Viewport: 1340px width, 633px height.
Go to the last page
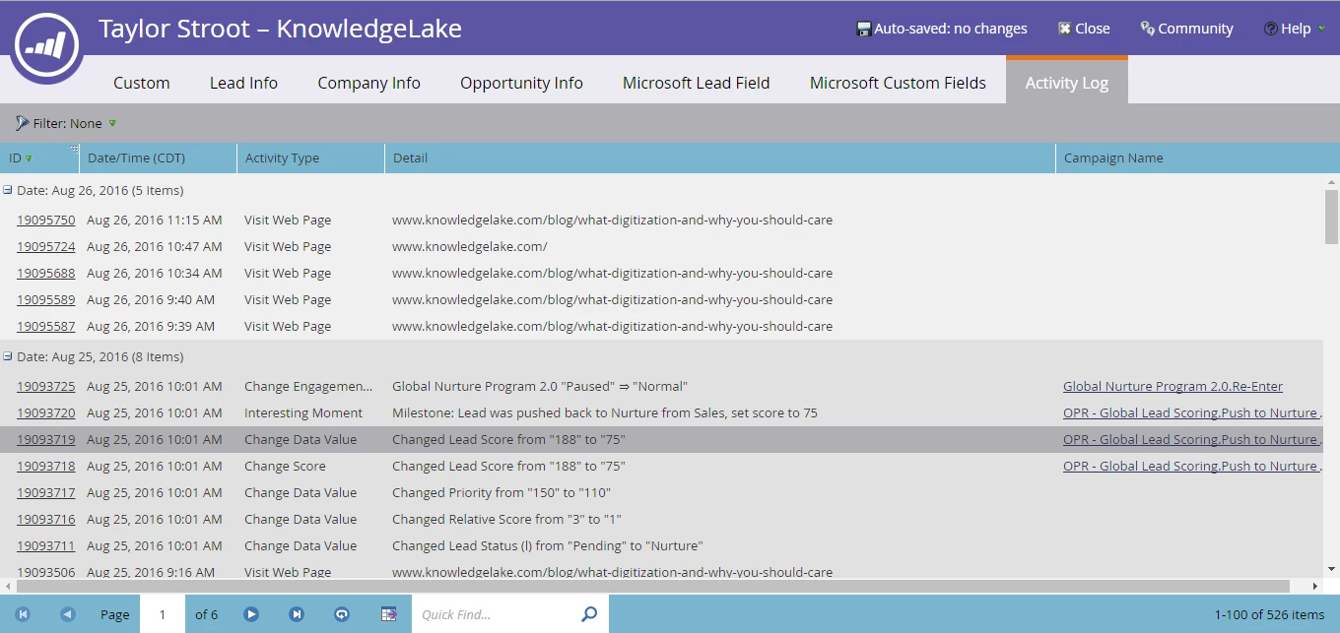(x=297, y=614)
